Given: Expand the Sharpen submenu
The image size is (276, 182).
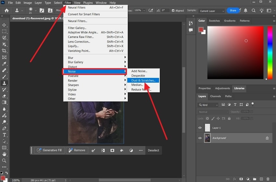Looking at the screenshot, I should point(95,85).
